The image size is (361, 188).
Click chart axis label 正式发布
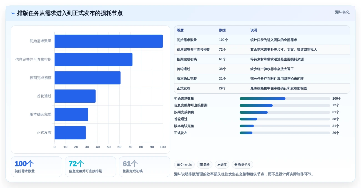pos(44,132)
